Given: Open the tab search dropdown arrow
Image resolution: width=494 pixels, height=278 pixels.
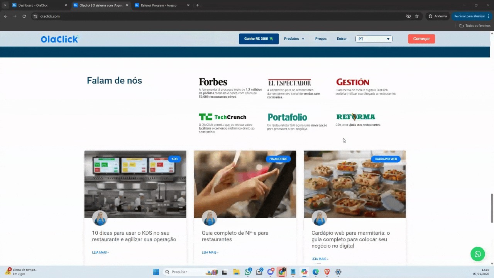Looking at the screenshot, I should [x=5, y=5].
